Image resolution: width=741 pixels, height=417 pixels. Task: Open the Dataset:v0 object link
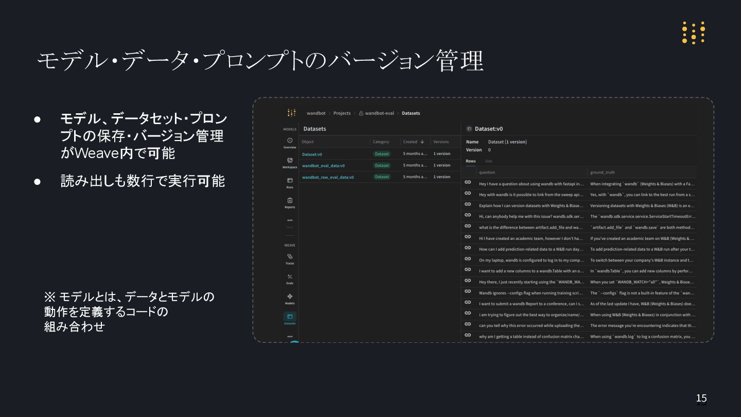[x=312, y=154]
